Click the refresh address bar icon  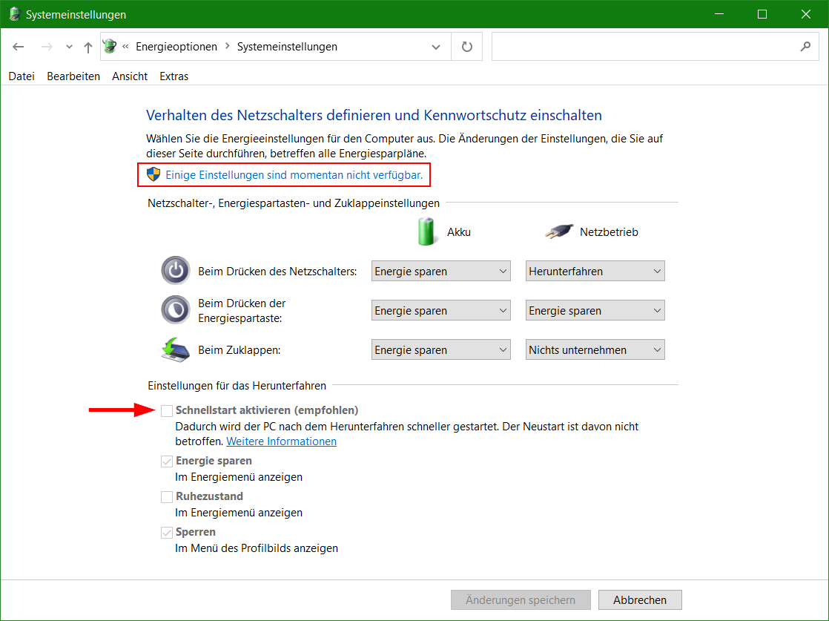(x=466, y=47)
